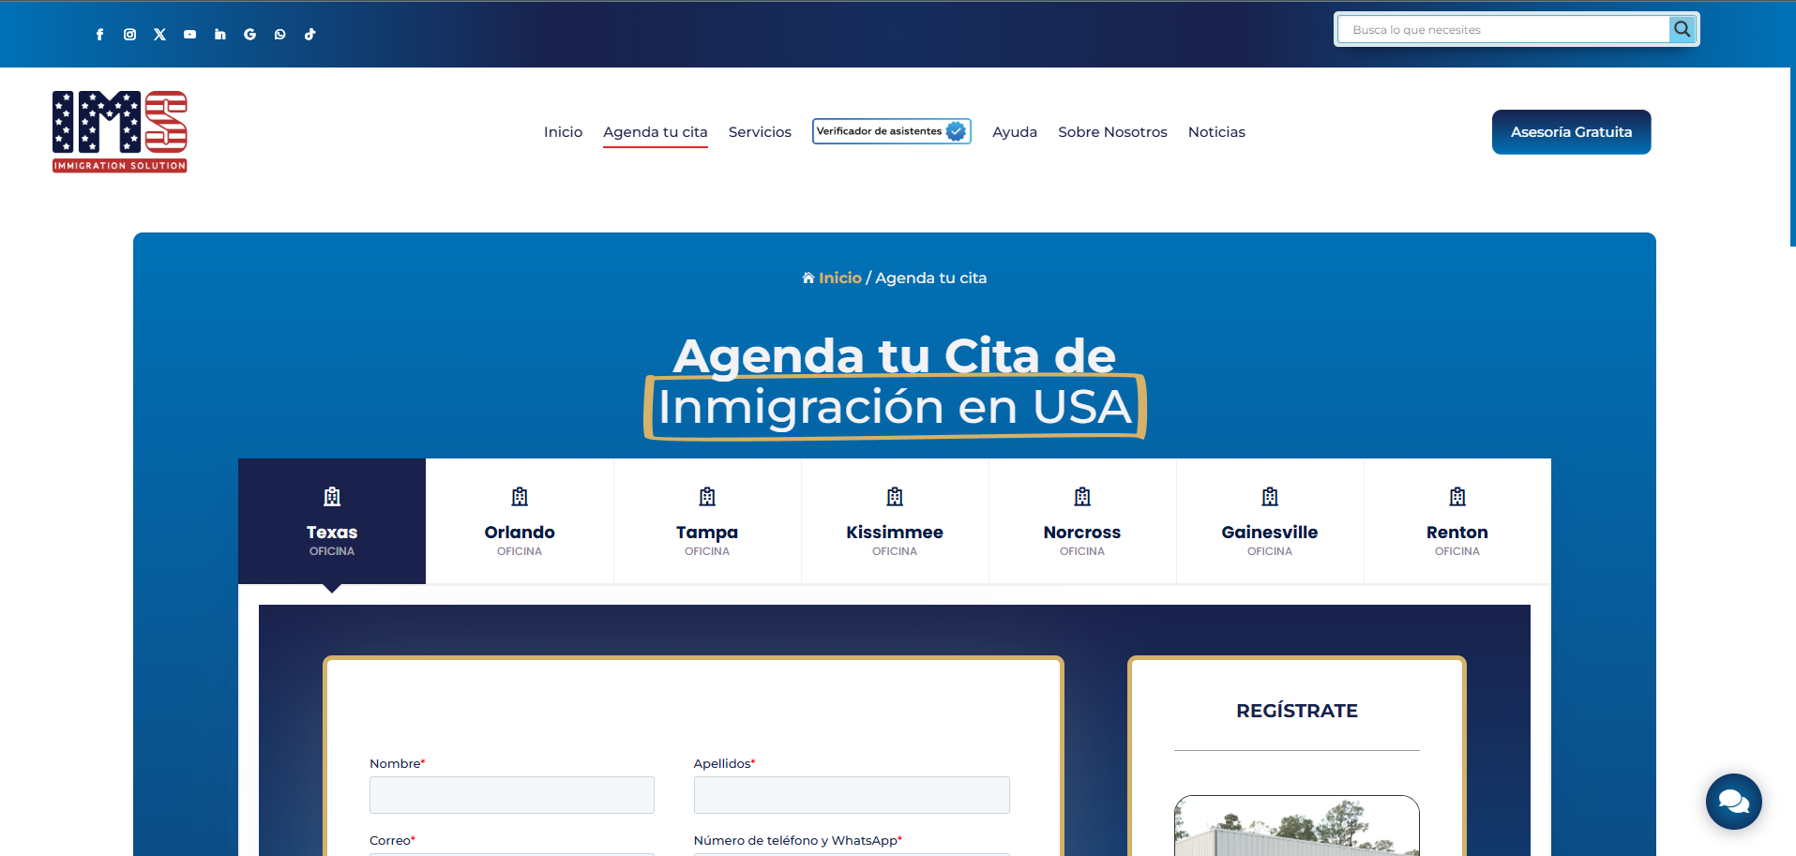Open the Servicios menu
Image resolution: width=1796 pixels, height=856 pixels.
[x=760, y=131]
